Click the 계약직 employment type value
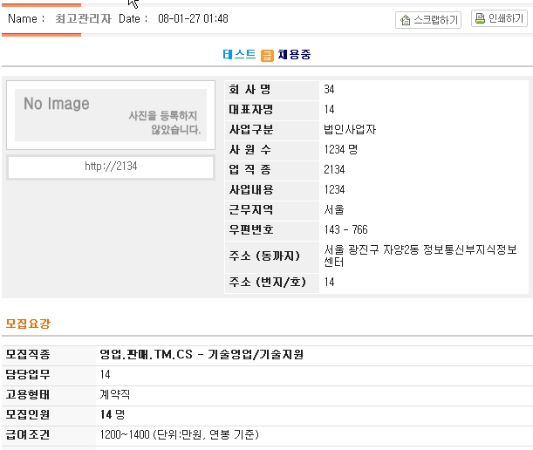 [x=115, y=394]
